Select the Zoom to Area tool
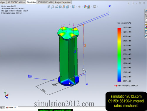The height and width of the screenshot is (111, 147). click(x=53, y=7)
